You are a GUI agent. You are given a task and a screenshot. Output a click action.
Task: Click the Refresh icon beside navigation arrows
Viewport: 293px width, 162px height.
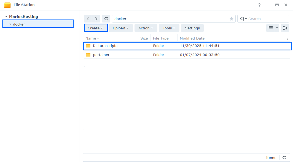coord(106,18)
